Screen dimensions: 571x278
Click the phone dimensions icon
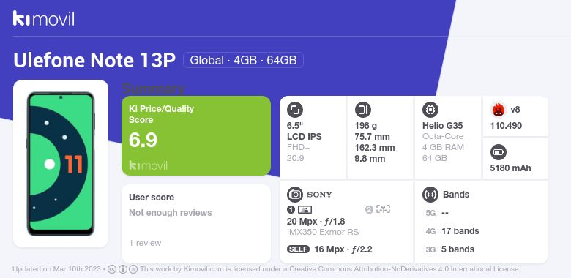[362, 110]
